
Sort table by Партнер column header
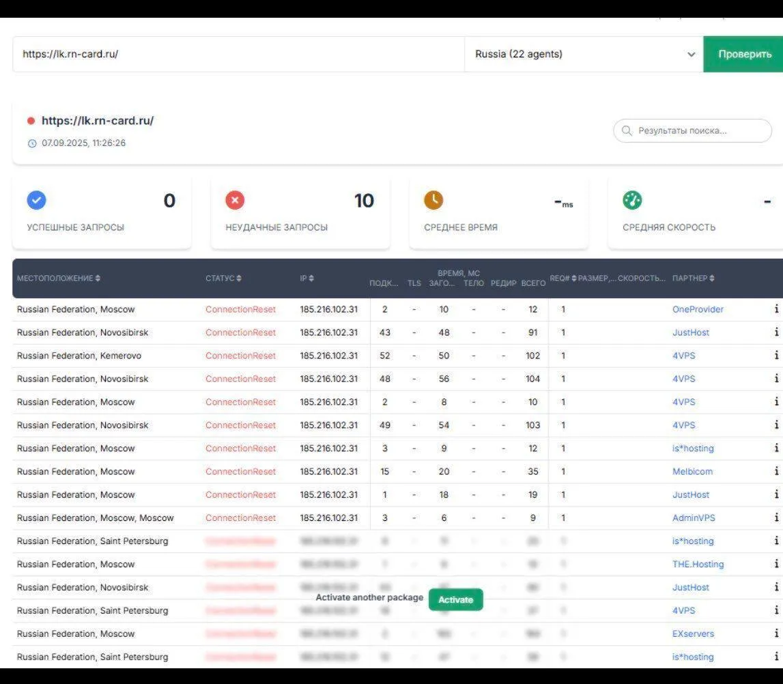(x=693, y=279)
